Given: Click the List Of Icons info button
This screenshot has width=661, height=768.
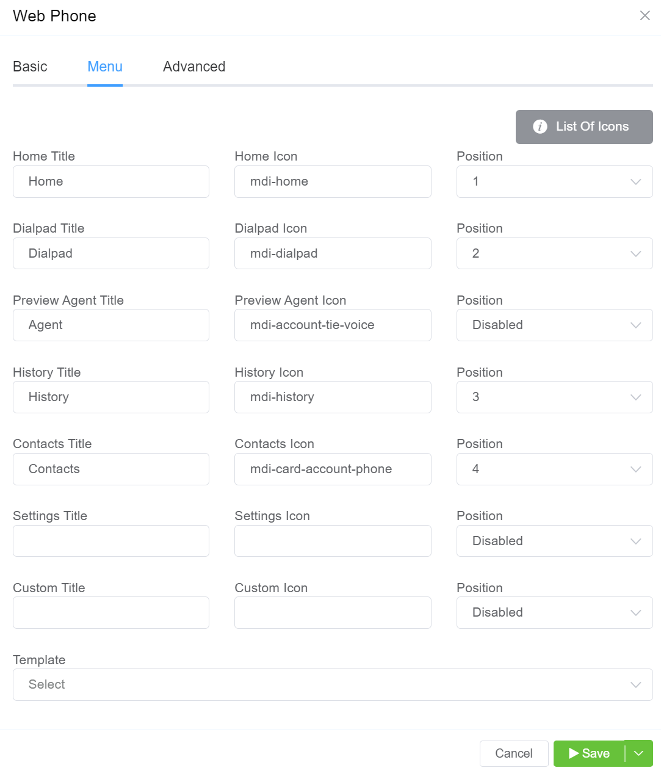Looking at the screenshot, I should pos(583,127).
